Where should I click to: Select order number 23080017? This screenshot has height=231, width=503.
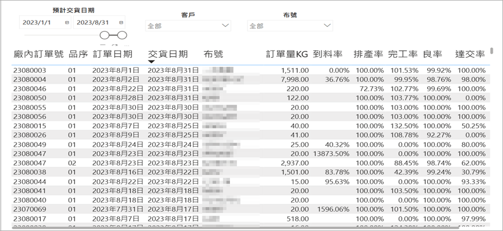(x=29, y=219)
